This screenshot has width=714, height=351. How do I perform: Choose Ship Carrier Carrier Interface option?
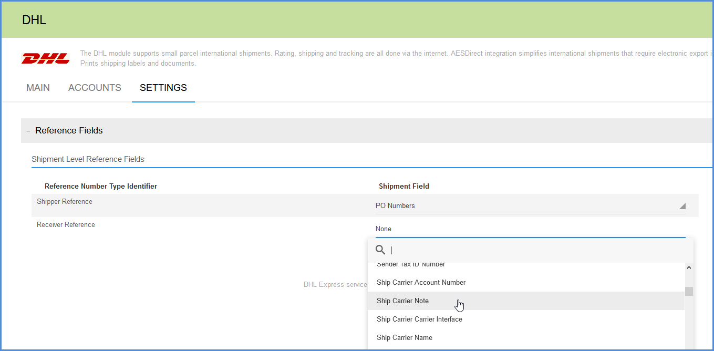(x=419, y=319)
